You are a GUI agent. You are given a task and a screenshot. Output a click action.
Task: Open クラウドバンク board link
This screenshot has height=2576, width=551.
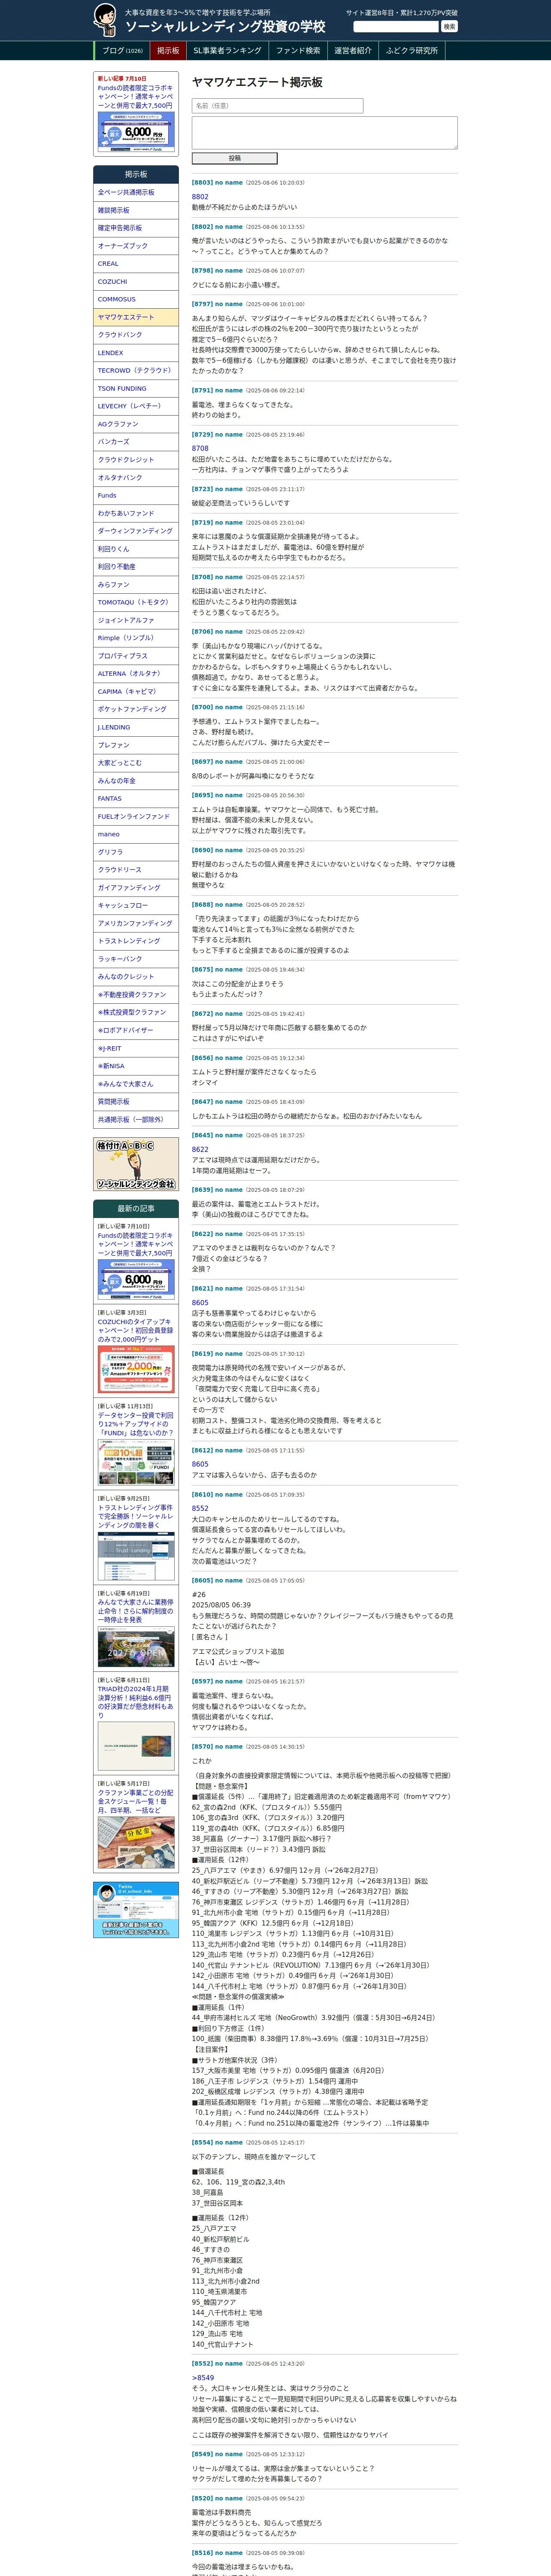pos(136,335)
